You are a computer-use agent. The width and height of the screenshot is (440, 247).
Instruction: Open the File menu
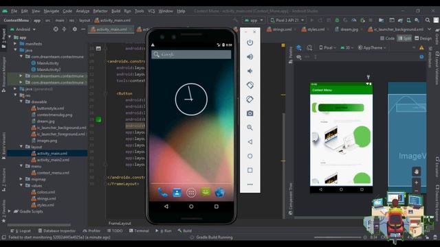[x=14, y=11]
